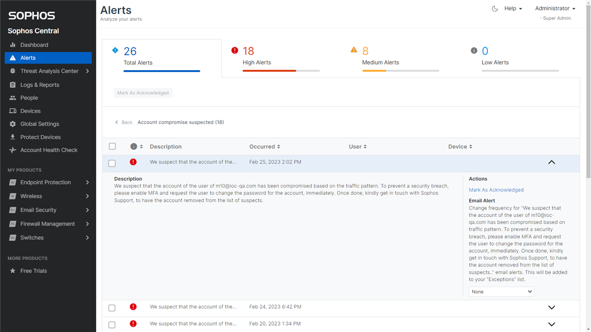Check the Feb 20, 2023 1:34 PM alert checkbox
The width and height of the screenshot is (591, 332).
pyautogui.click(x=112, y=325)
